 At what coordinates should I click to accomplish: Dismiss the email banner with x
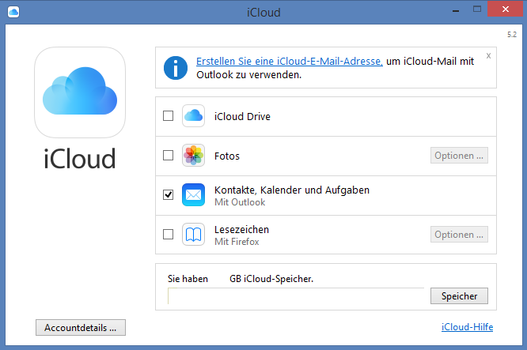pos(489,55)
